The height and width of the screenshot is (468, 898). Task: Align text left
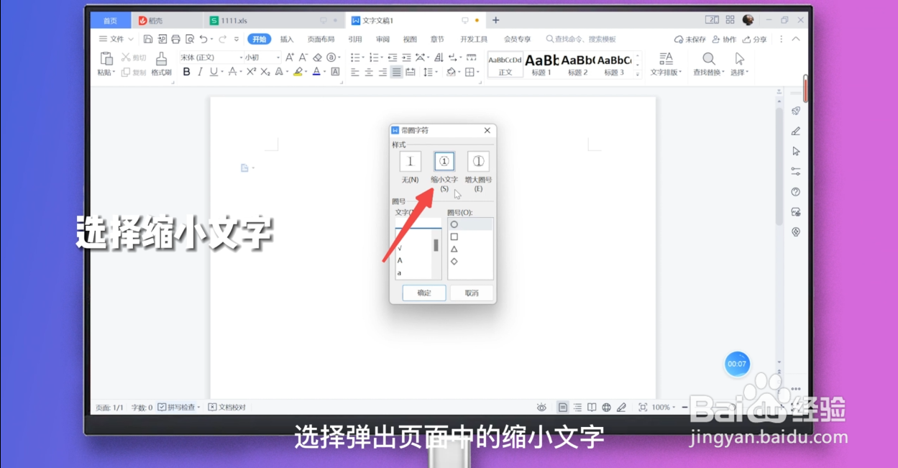[354, 72]
